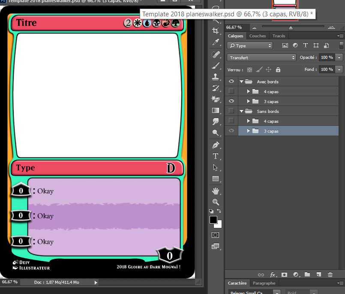Show the 4 capas group under Sans bords
345x294 pixels.
pyautogui.click(x=231, y=121)
